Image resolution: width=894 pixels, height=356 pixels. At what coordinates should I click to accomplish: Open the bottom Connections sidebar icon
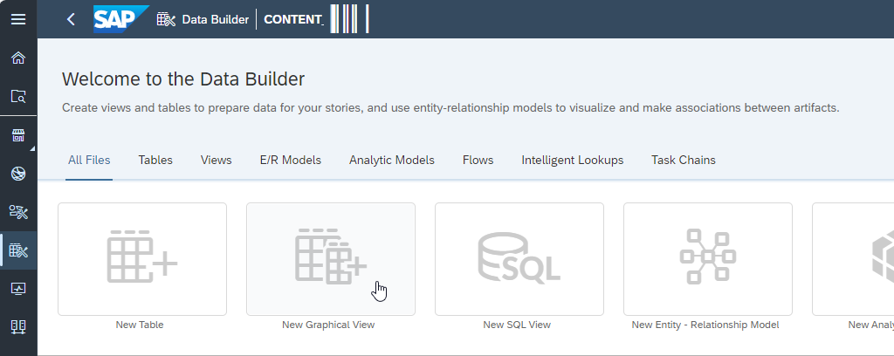click(18, 327)
